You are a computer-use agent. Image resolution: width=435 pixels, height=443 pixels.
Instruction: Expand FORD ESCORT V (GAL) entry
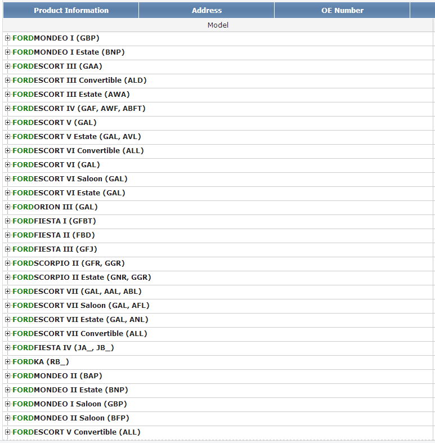pyautogui.click(x=8, y=122)
